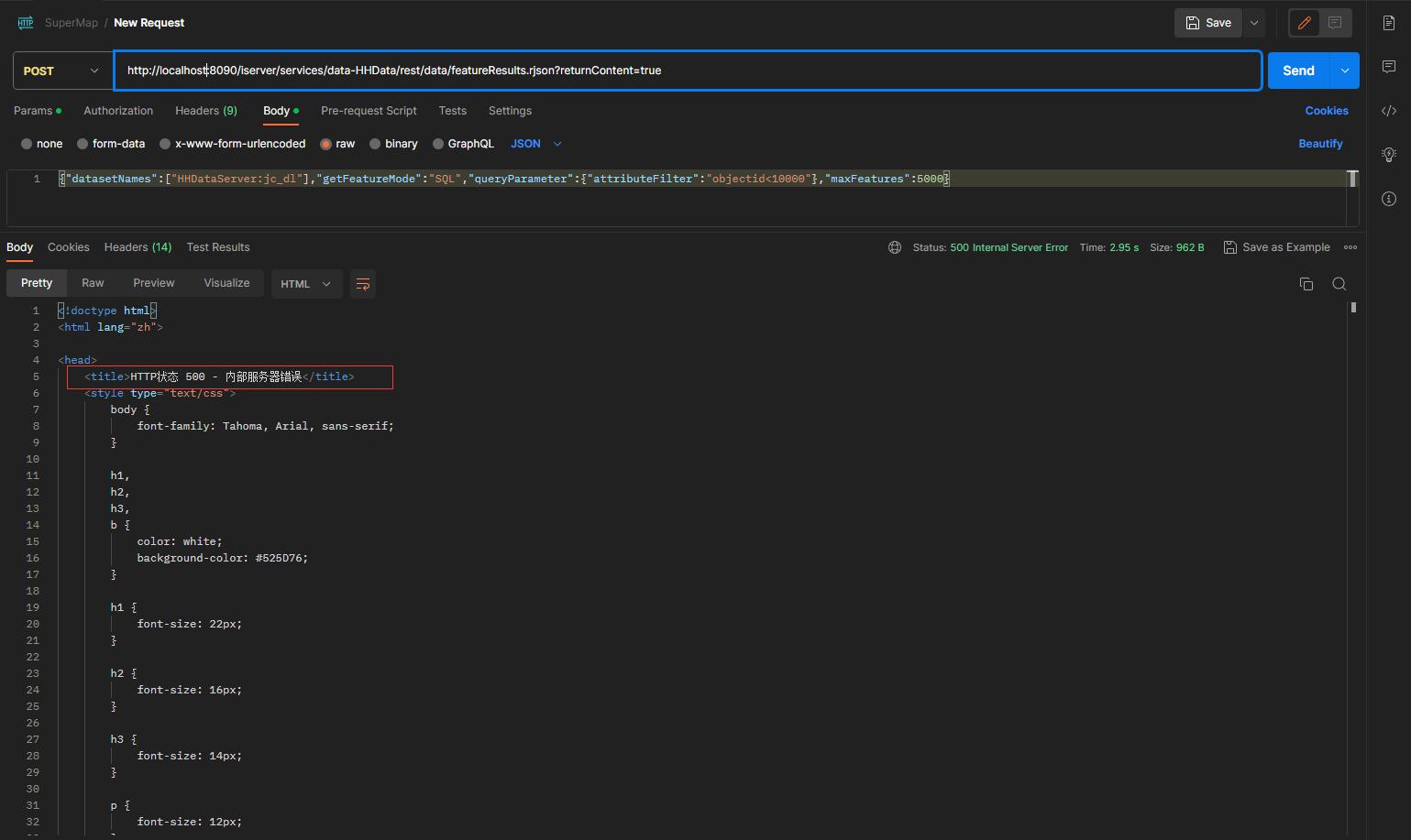Click the response more options ellipsis
Image resolution: width=1411 pixels, height=840 pixels.
1350,247
